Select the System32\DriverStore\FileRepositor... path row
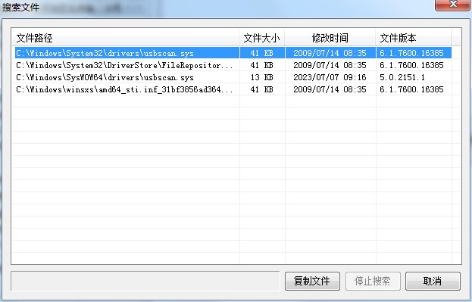This screenshot has width=472, height=302. point(233,65)
